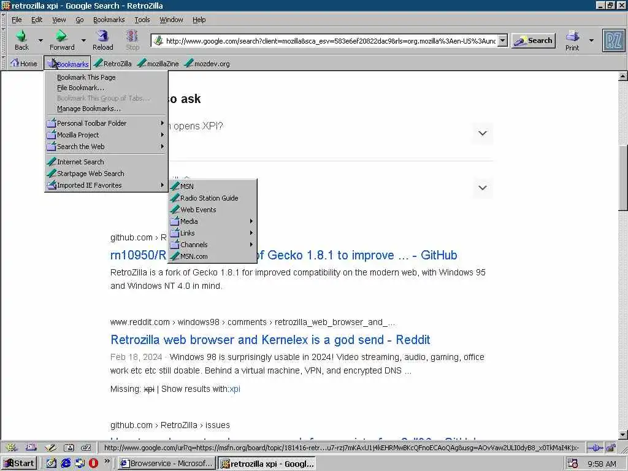
Task: Click the retrozilla xpi taskbar button
Action: point(267,464)
